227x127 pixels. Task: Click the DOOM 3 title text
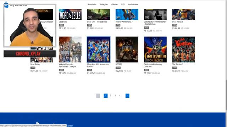pyautogui.click(x=119, y=64)
